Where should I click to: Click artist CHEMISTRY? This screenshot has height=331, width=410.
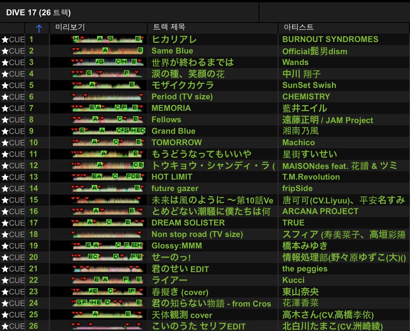pyautogui.click(x=306, y=97)
